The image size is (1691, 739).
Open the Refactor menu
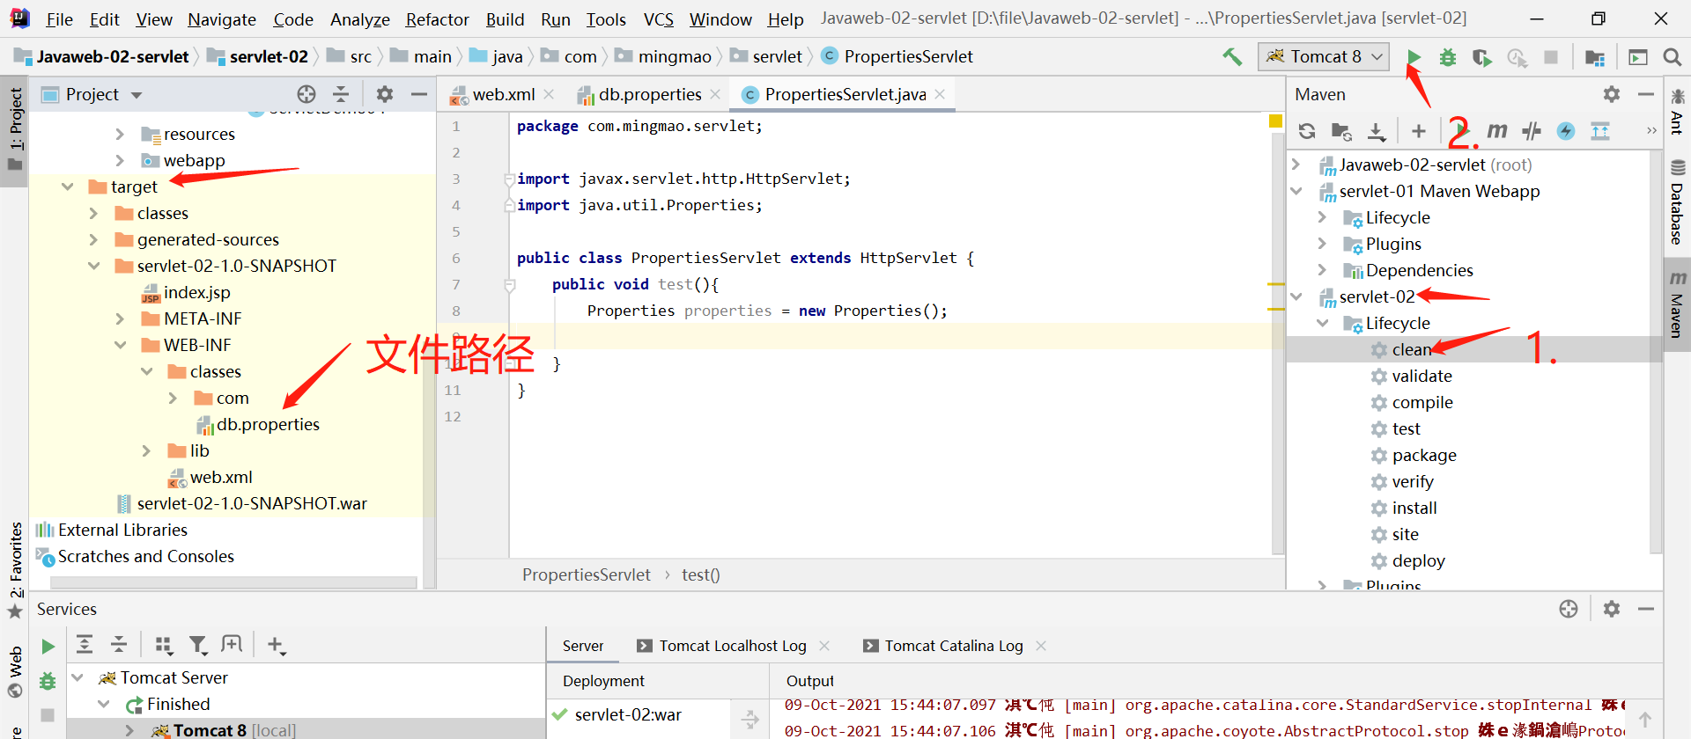tap(437, 19)
